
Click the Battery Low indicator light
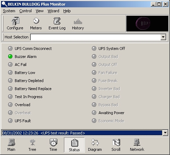(x=10, y=73)
